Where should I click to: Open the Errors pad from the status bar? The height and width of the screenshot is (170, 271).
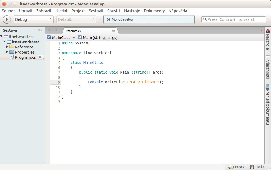pos(236,167)
